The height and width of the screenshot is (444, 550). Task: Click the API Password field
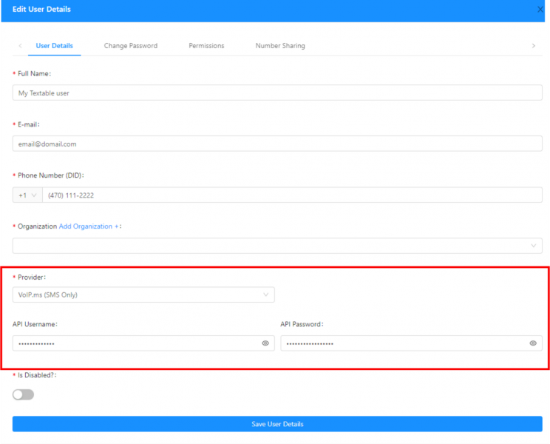[412, 343]
